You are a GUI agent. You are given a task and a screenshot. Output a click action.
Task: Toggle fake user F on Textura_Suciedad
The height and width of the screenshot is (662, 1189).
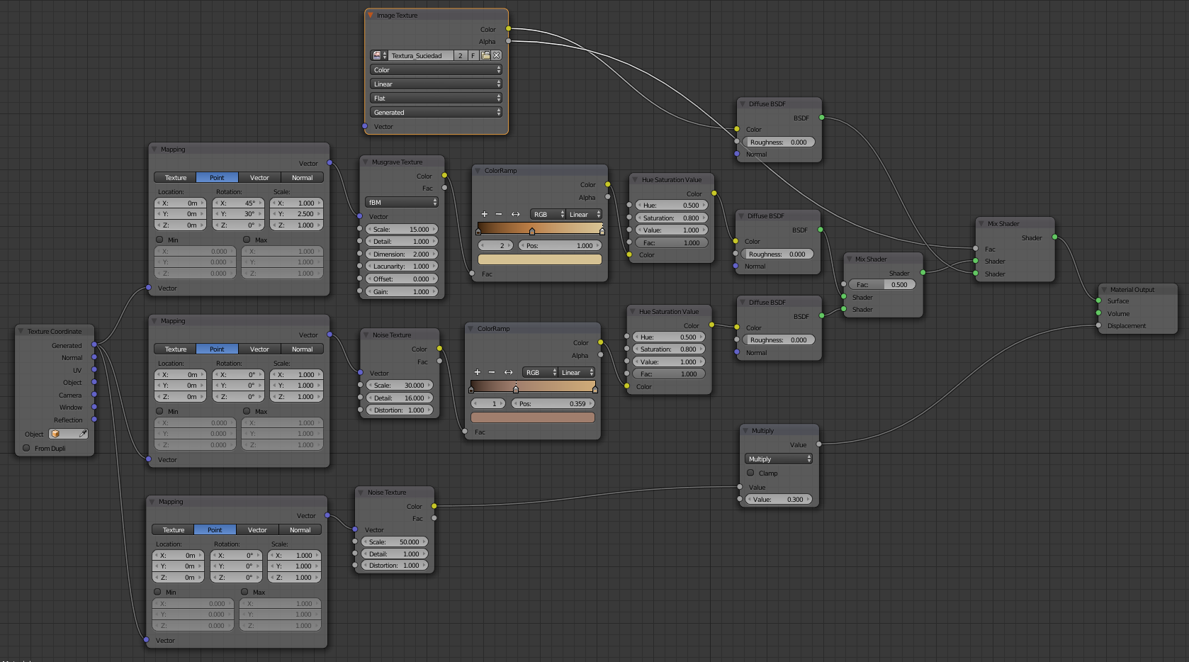coord(473,55)
